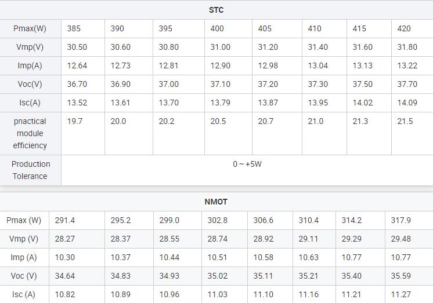Image resolution: width=433 pixels, height=303 pixels.
Task: Click the Isc(A) value 13.52
Action: tap(77, 103)
